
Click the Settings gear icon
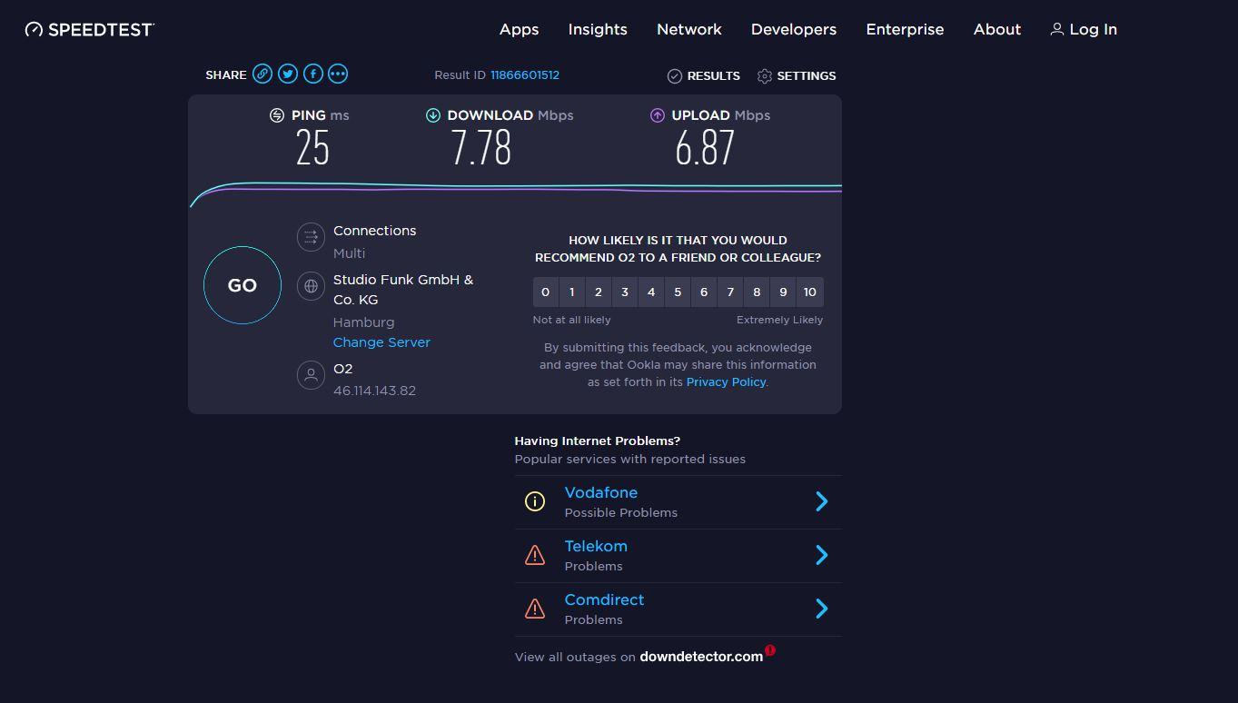[765, 76]
